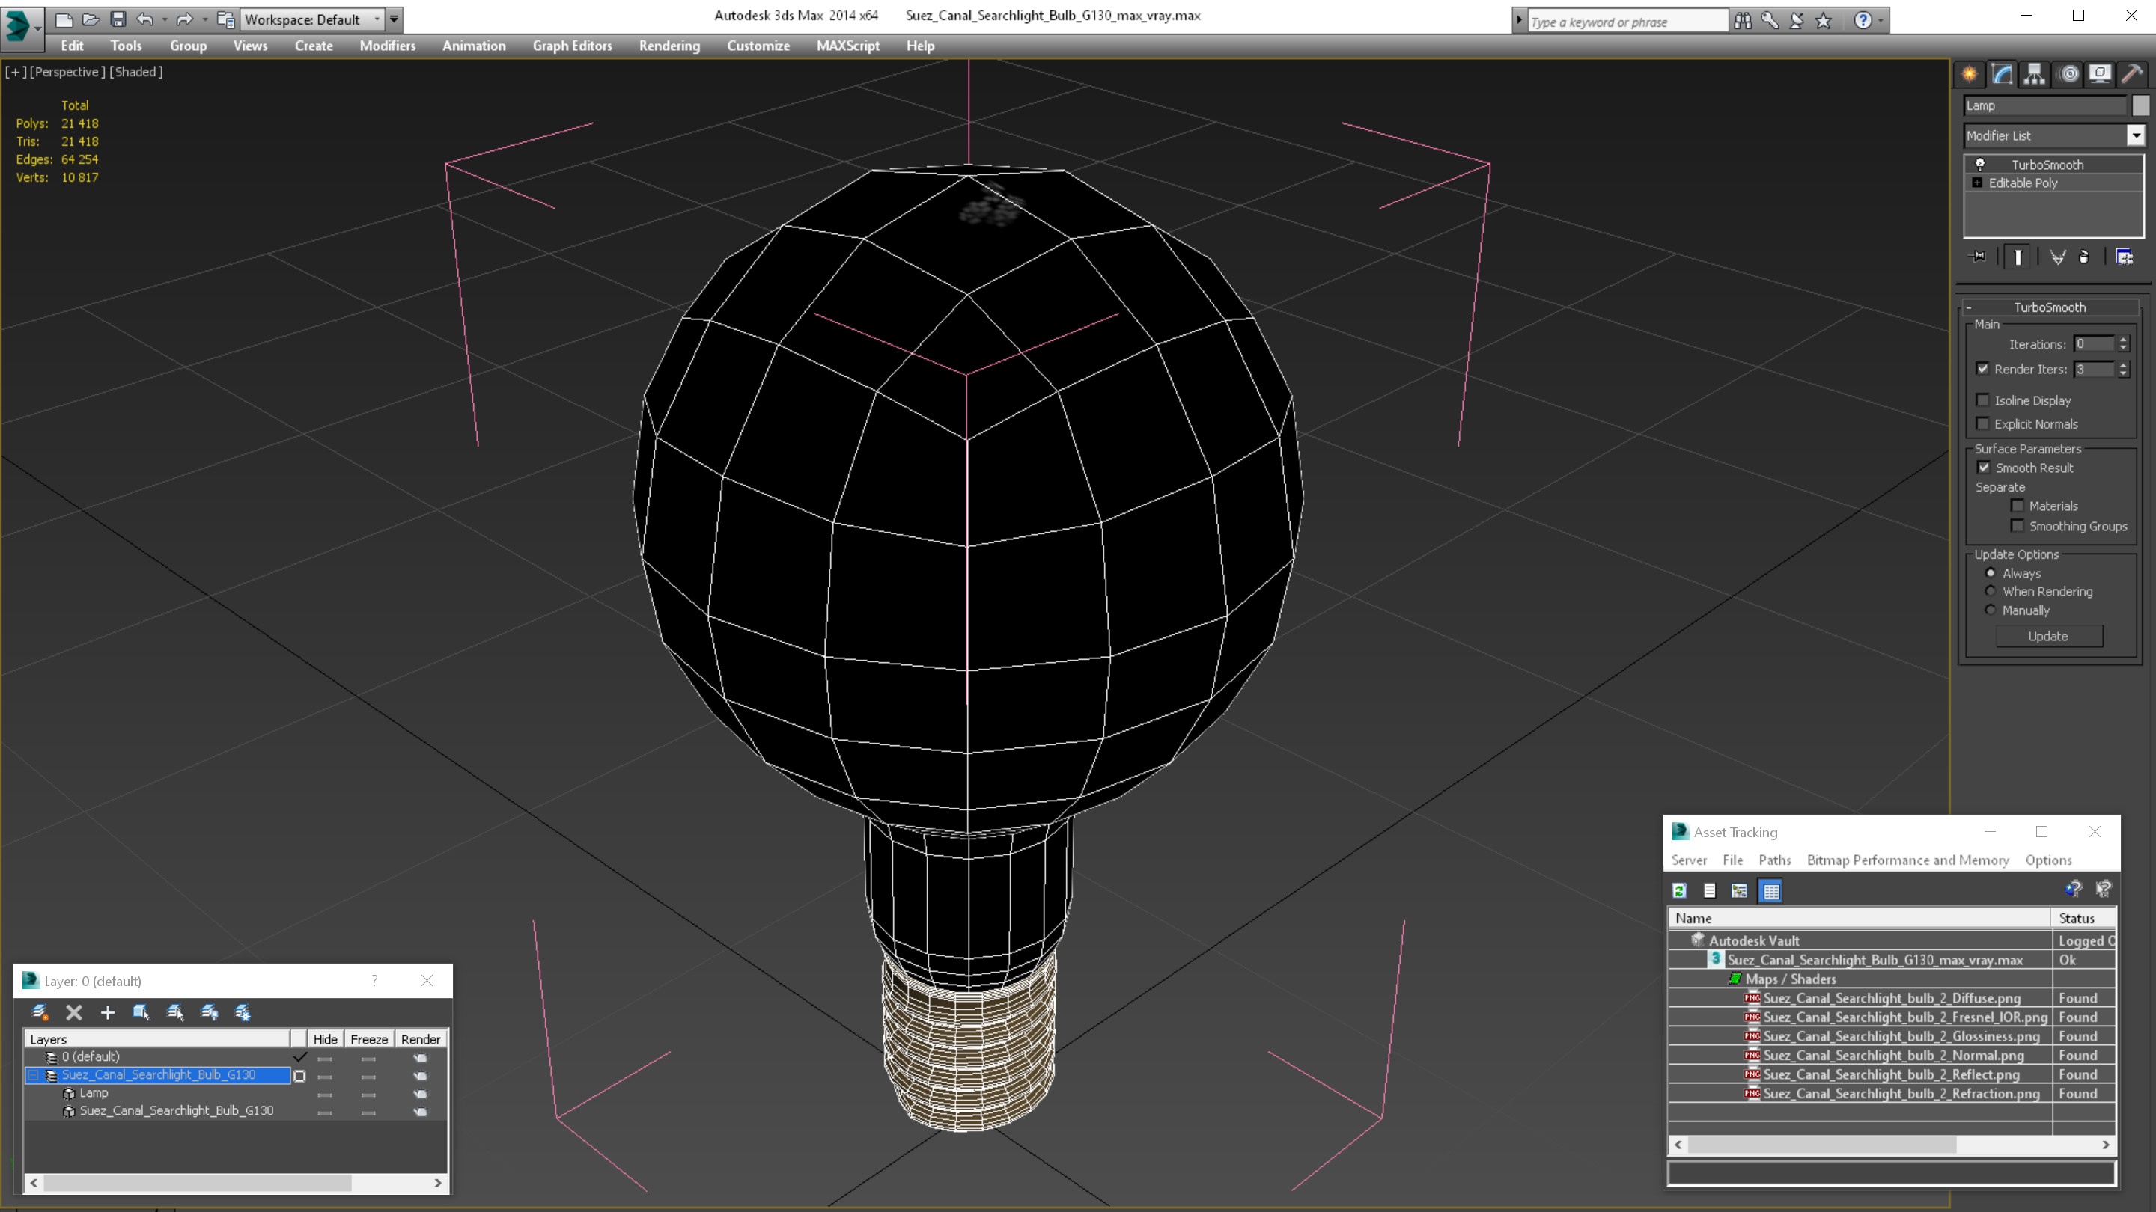
Task: Open the quick access toolbar customize arrow
Action: 395,19
